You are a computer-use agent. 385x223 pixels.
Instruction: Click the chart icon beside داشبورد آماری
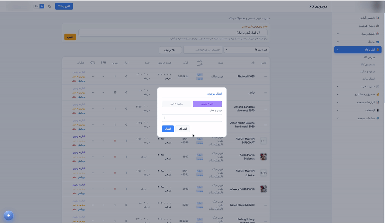click(378, 18)
